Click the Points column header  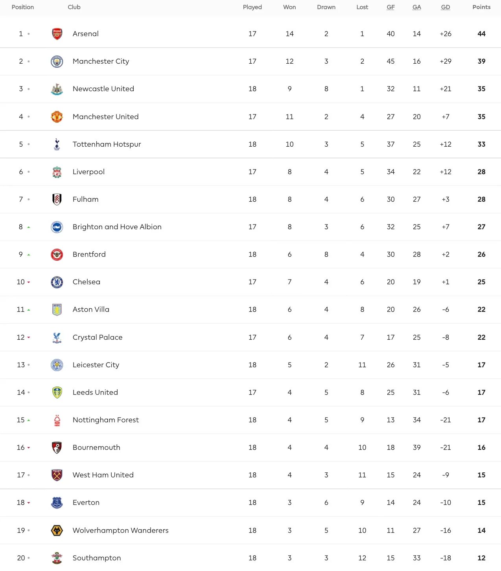pyautogui.click(x=481, y=7)
